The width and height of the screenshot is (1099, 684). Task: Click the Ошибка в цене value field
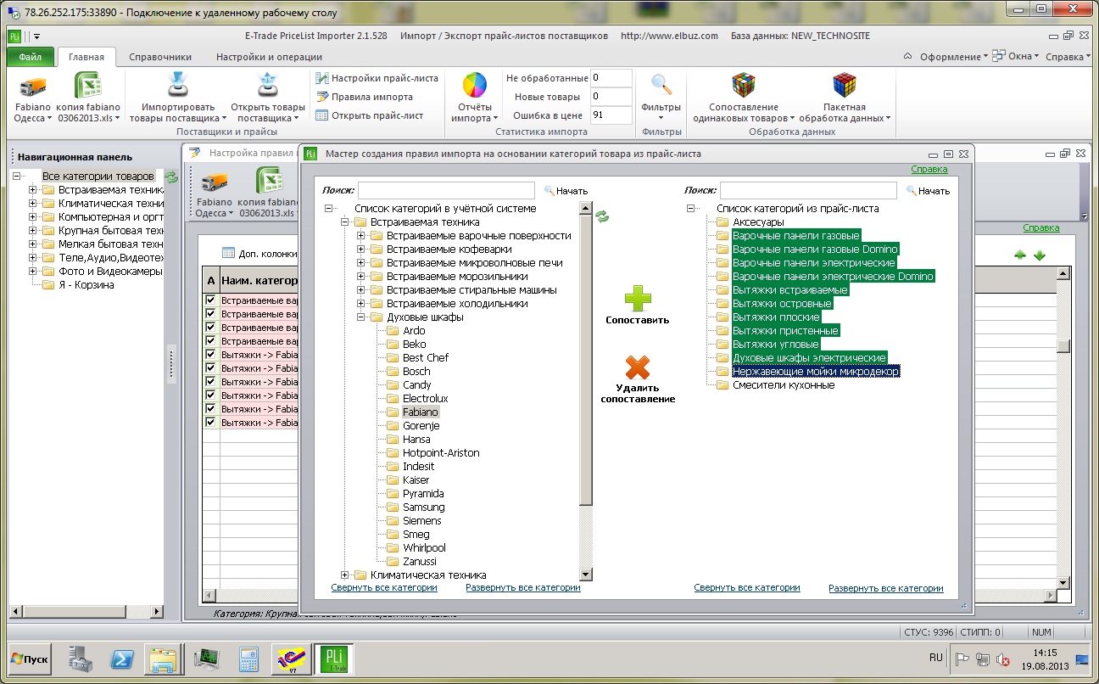coord(611,115)
